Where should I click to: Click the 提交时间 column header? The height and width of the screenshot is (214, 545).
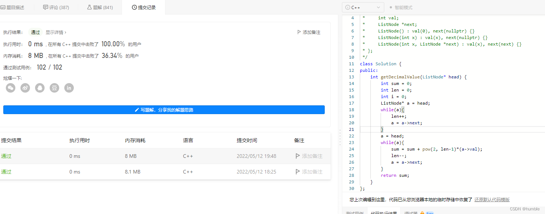(x=247, y=140)
